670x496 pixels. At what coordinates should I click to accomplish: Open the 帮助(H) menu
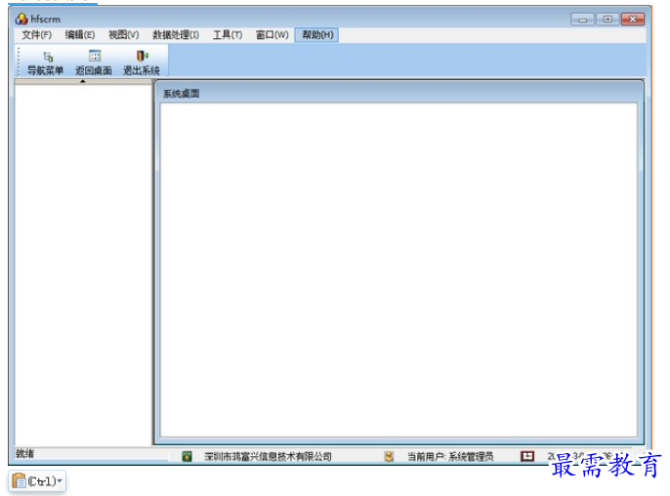tap(317, 34)
